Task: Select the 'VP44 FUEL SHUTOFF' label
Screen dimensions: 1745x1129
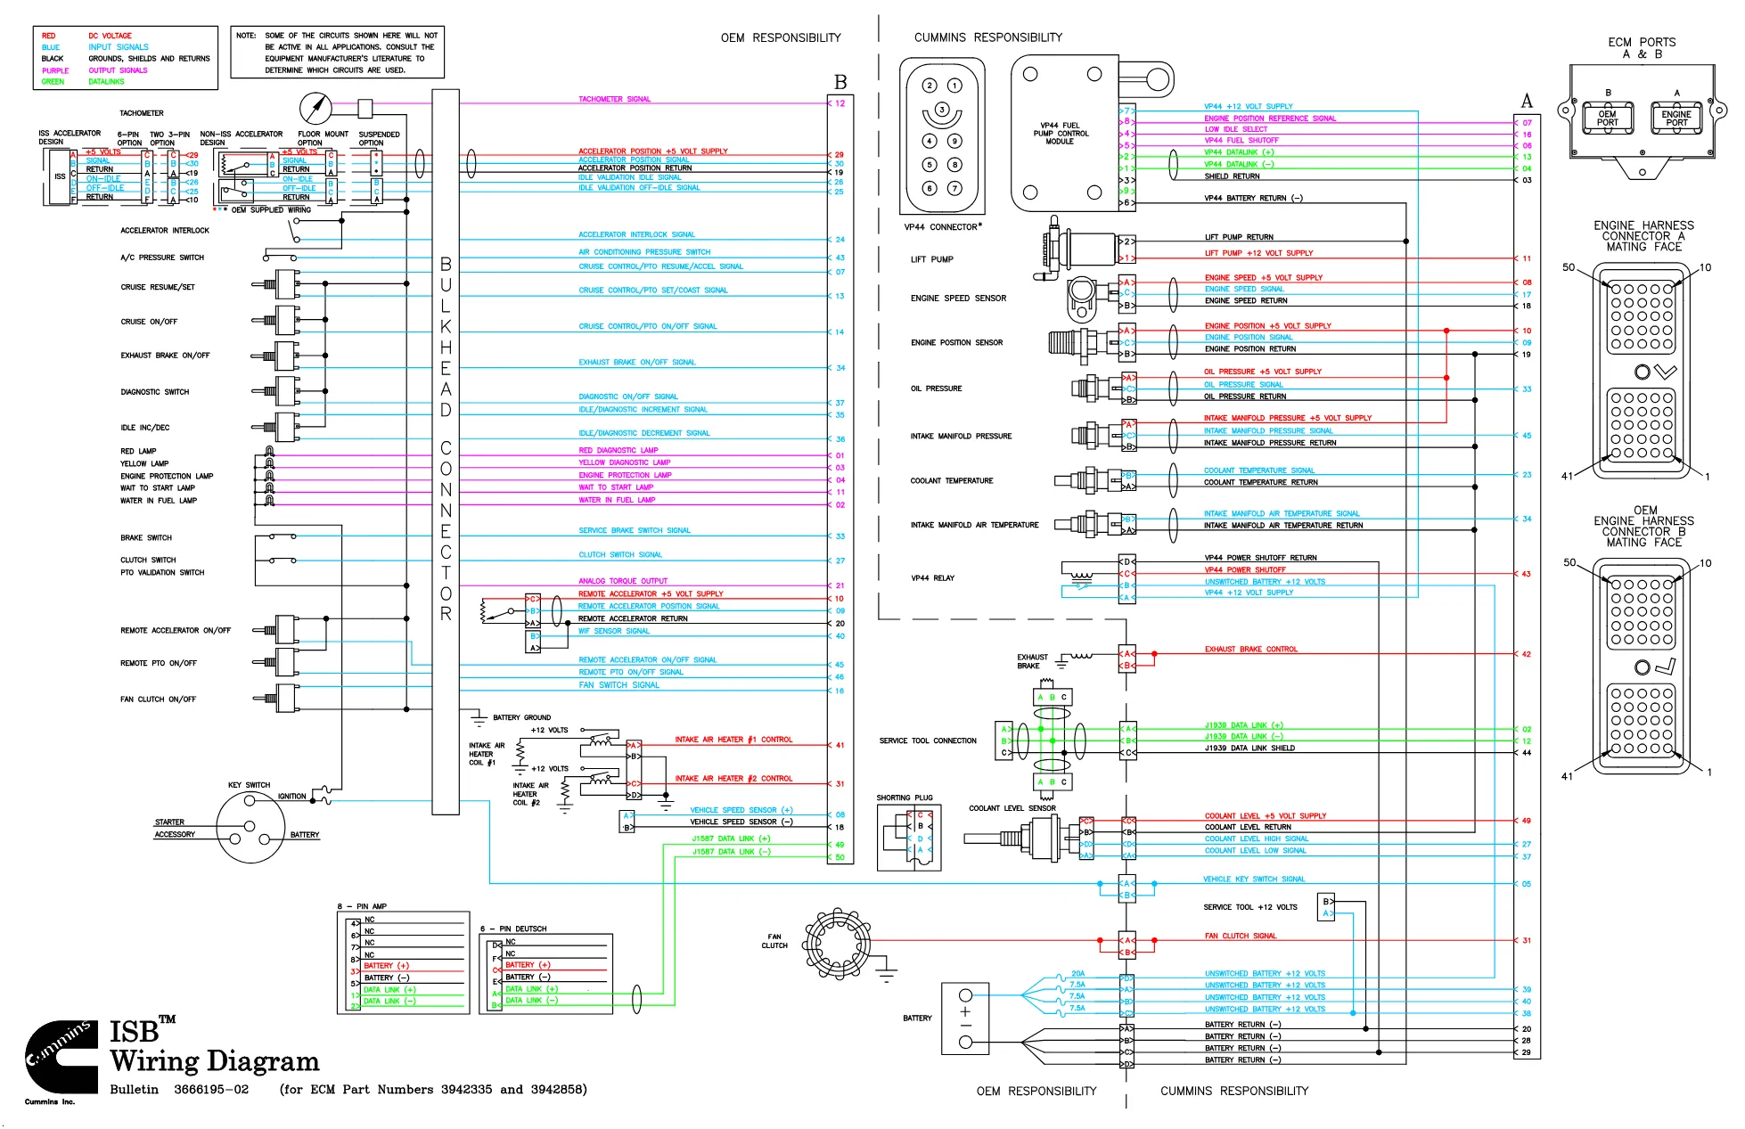Action: point(1241,140)
